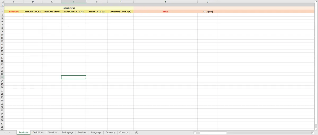The image size is (318, 135).
Task: Select column I header
Action: [x=165, y=2]
